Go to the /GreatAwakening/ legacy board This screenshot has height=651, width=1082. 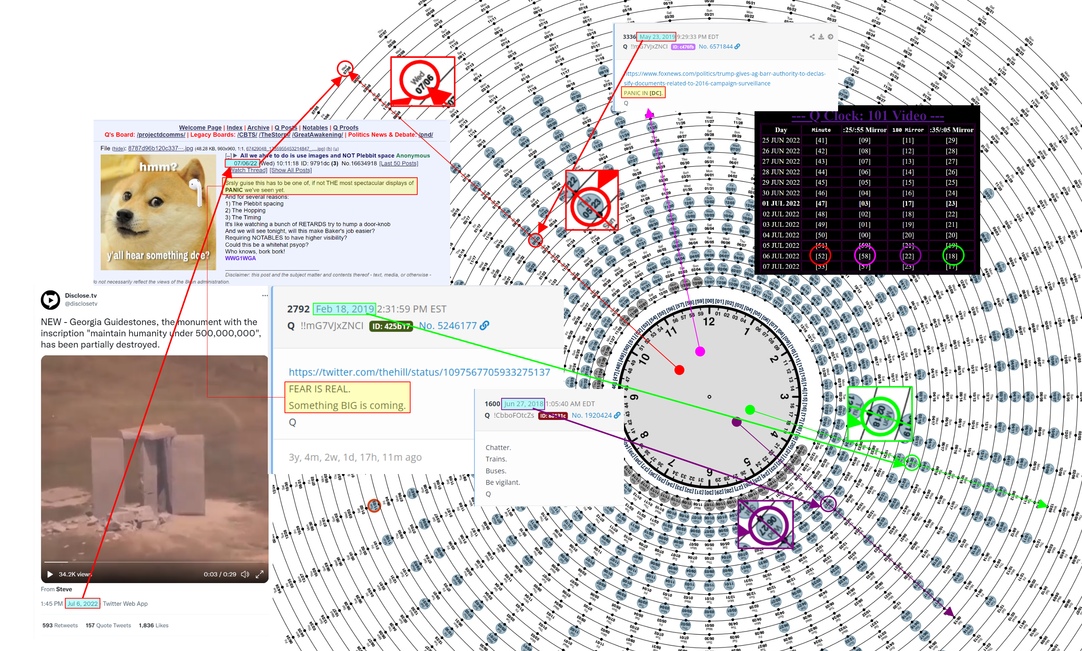click(x=318, y=135)
